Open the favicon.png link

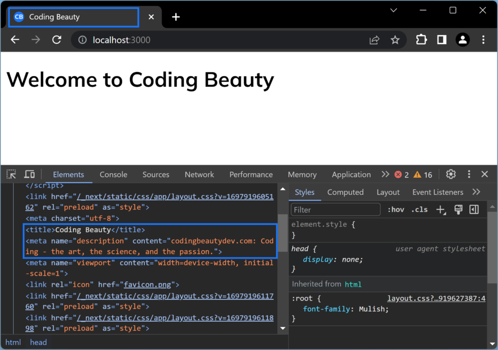point(147,284)
